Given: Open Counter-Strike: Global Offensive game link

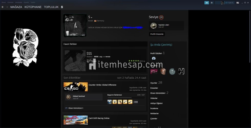Looking at the screenshot, I should coord(102,85).
